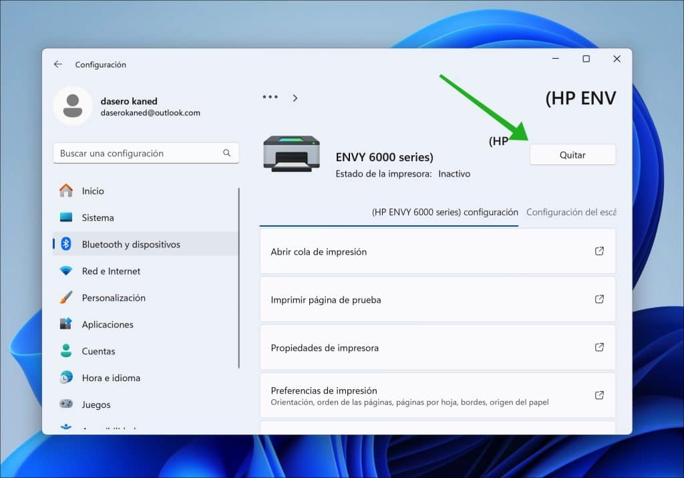Viewport: 684px width, 478px height.
Task: Click the Red e Internet wifi icon
Action: tap(66, 271)
